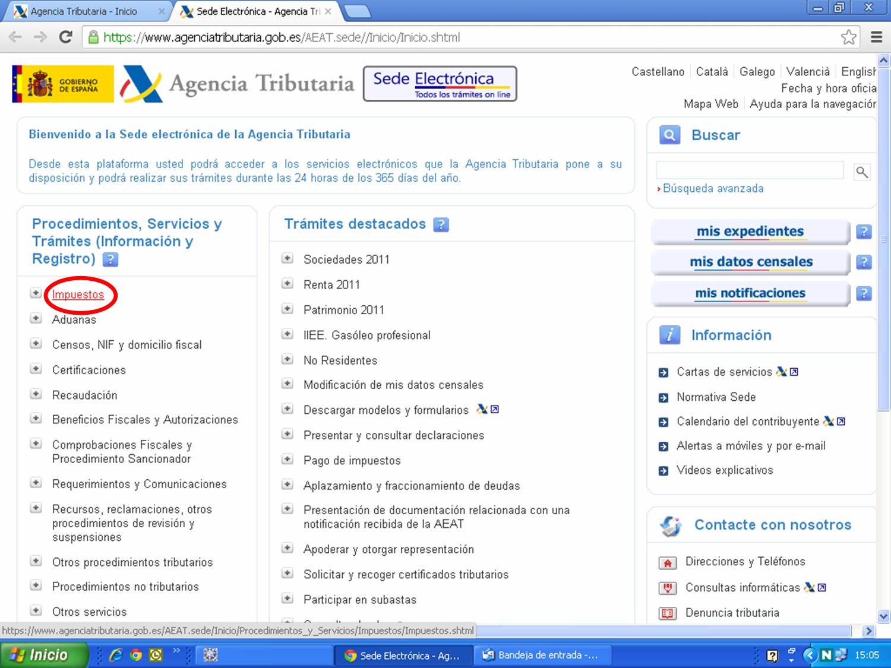
Task: Click the browser forward arrow
Action: (40, 37)
